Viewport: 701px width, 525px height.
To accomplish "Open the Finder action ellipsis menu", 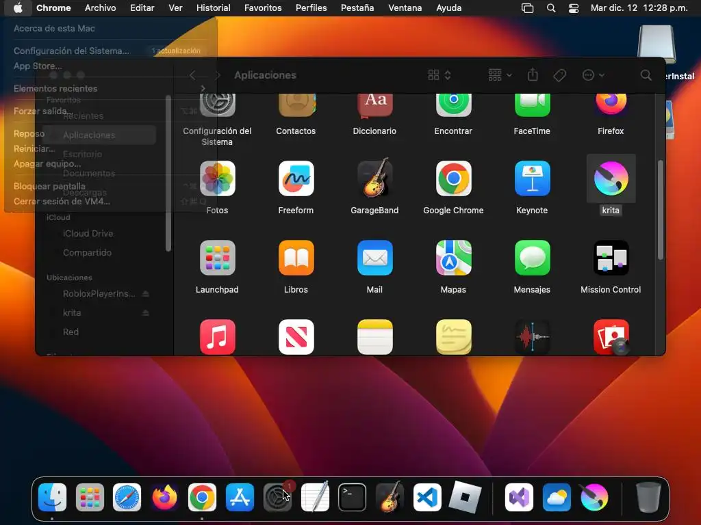I will tap(593, 75).
